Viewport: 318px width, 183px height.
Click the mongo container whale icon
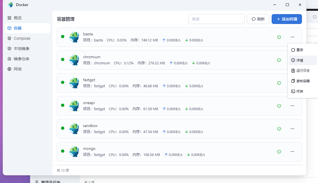coord(74,152)
